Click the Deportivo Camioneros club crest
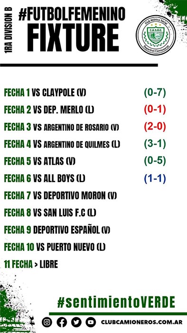This screenshot has height=333, width=187. pos(156,35)
